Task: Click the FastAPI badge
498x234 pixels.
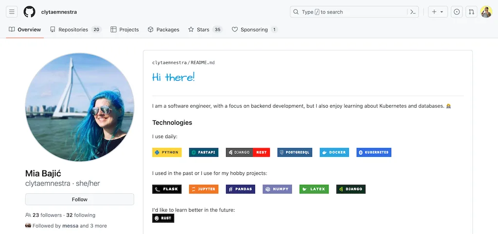Action: click(204, 152)
